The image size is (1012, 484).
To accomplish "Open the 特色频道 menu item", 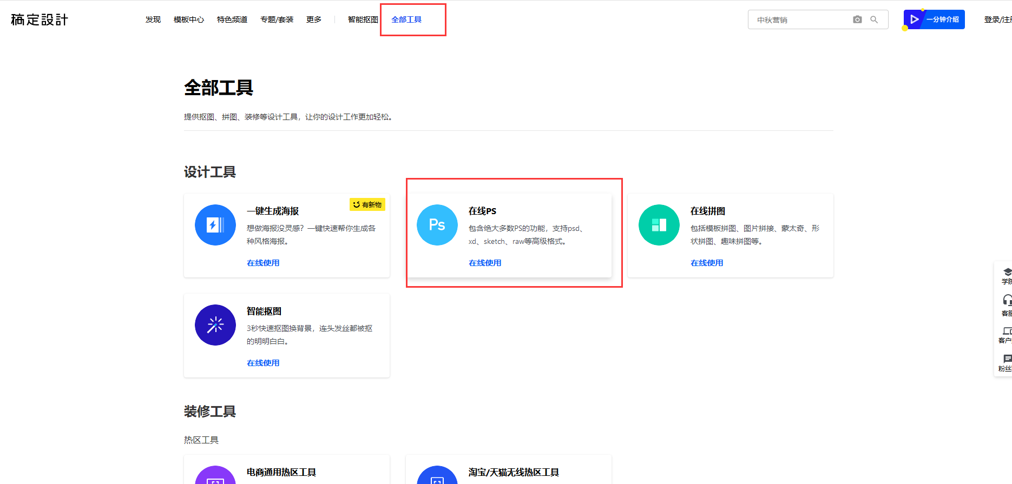I will (232, 19).
